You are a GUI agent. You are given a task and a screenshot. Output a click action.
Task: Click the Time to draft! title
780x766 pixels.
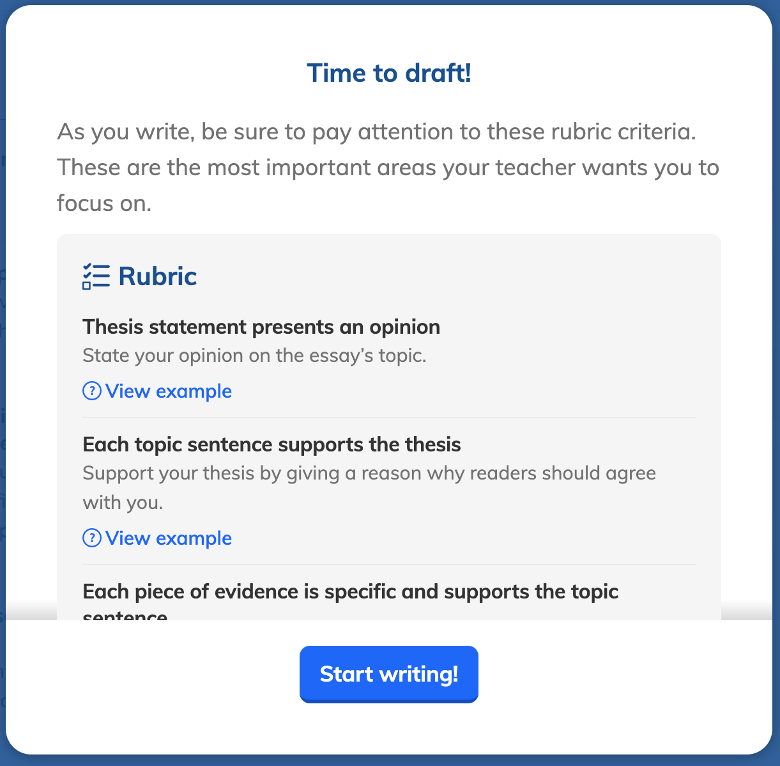click(x=389, y=73)
